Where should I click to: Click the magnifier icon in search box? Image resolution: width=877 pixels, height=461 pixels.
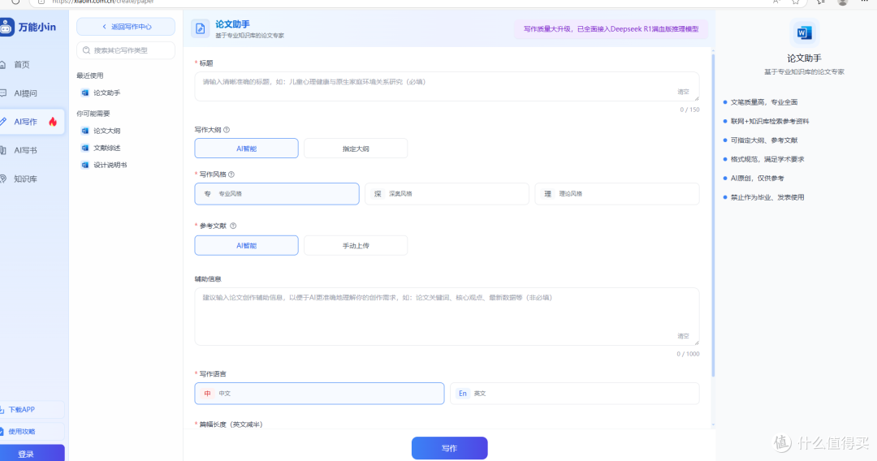86,50
